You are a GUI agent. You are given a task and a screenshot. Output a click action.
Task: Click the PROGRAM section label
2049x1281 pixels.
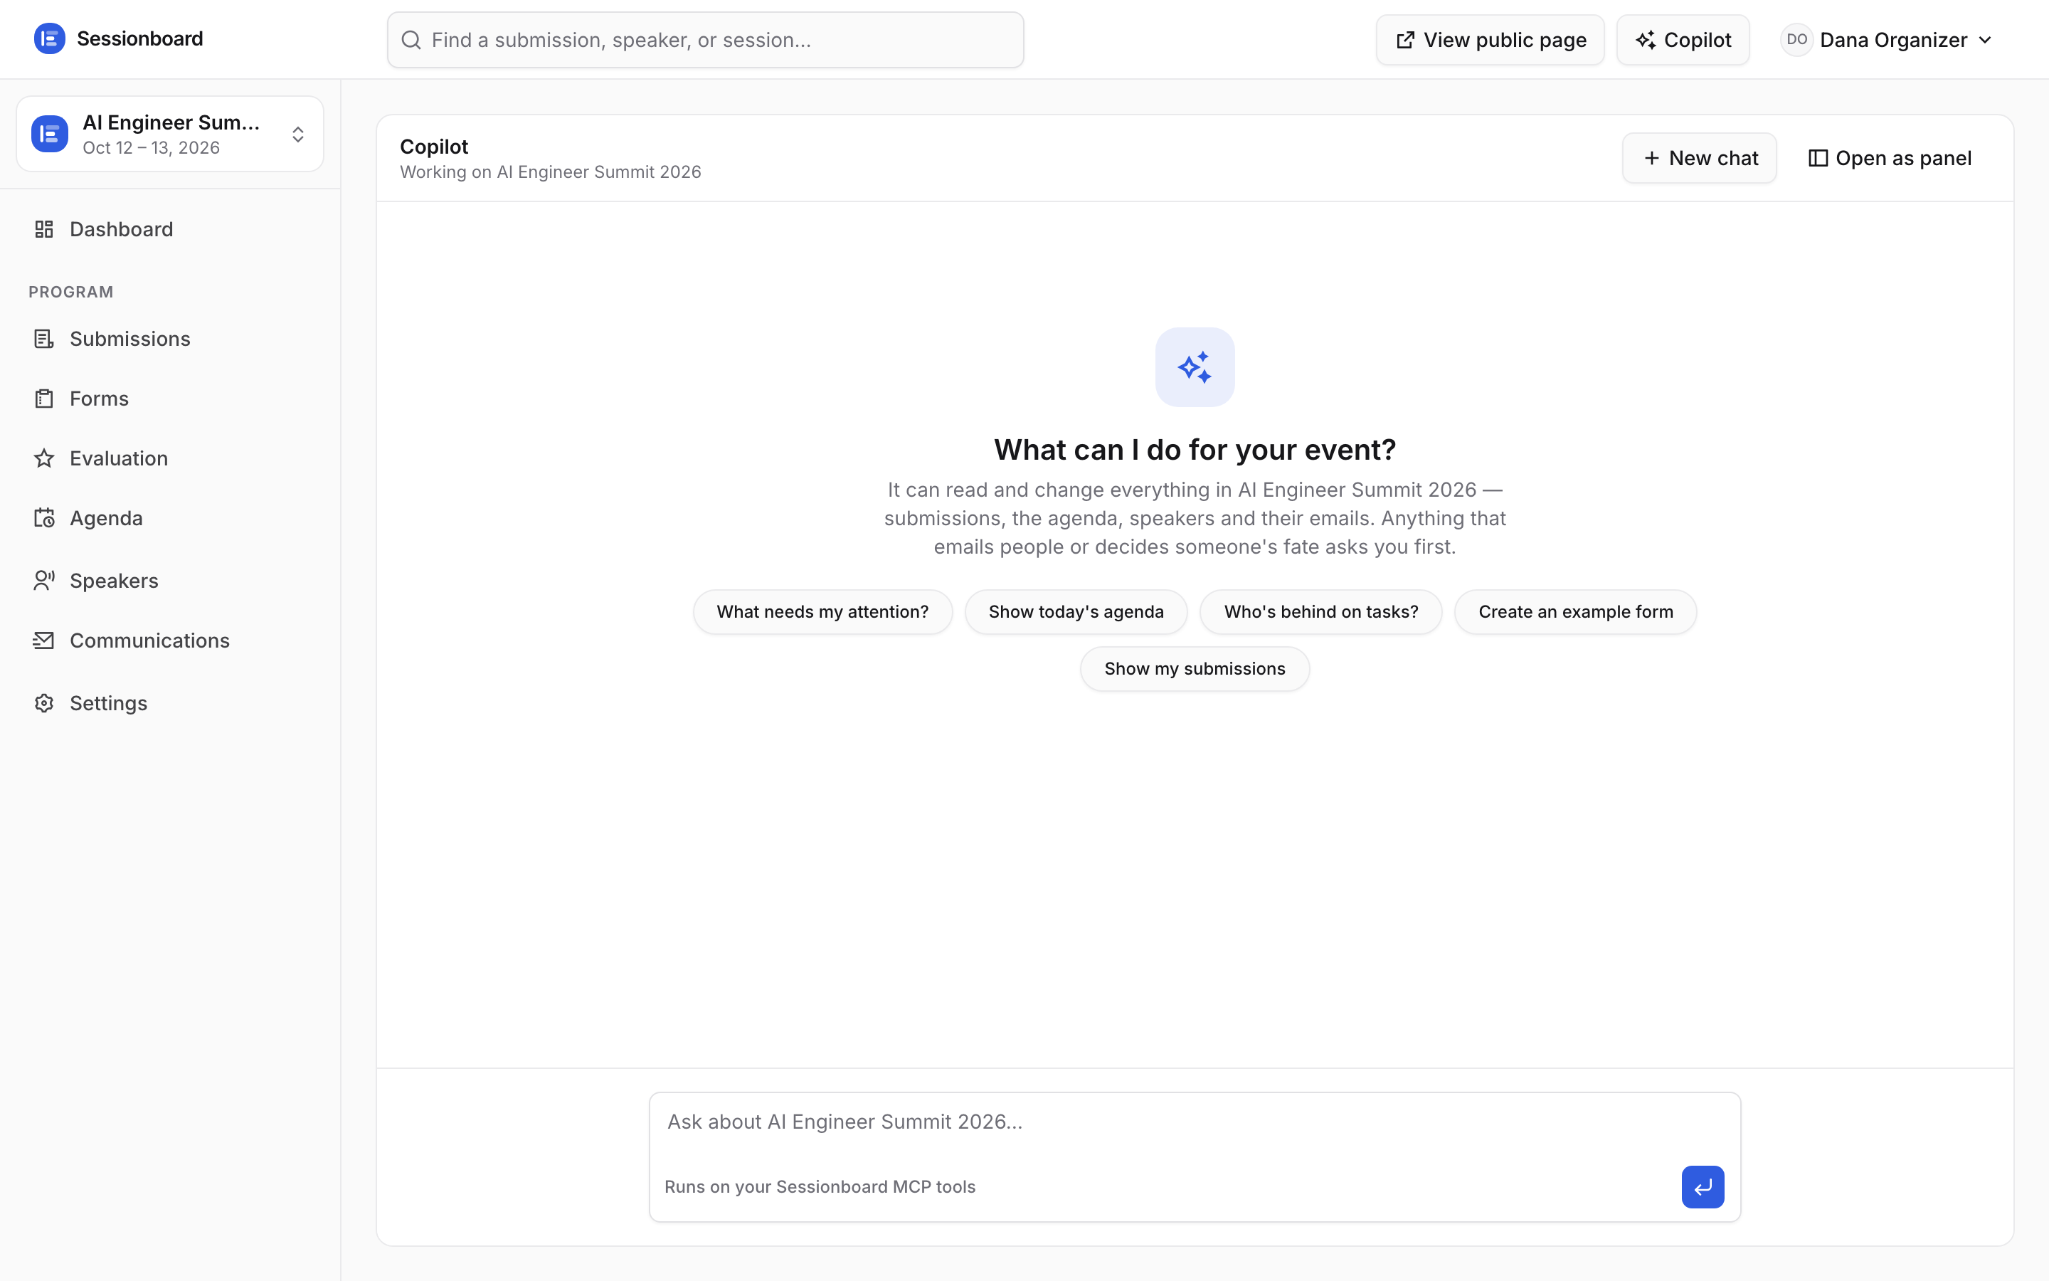tap(71, 292)
